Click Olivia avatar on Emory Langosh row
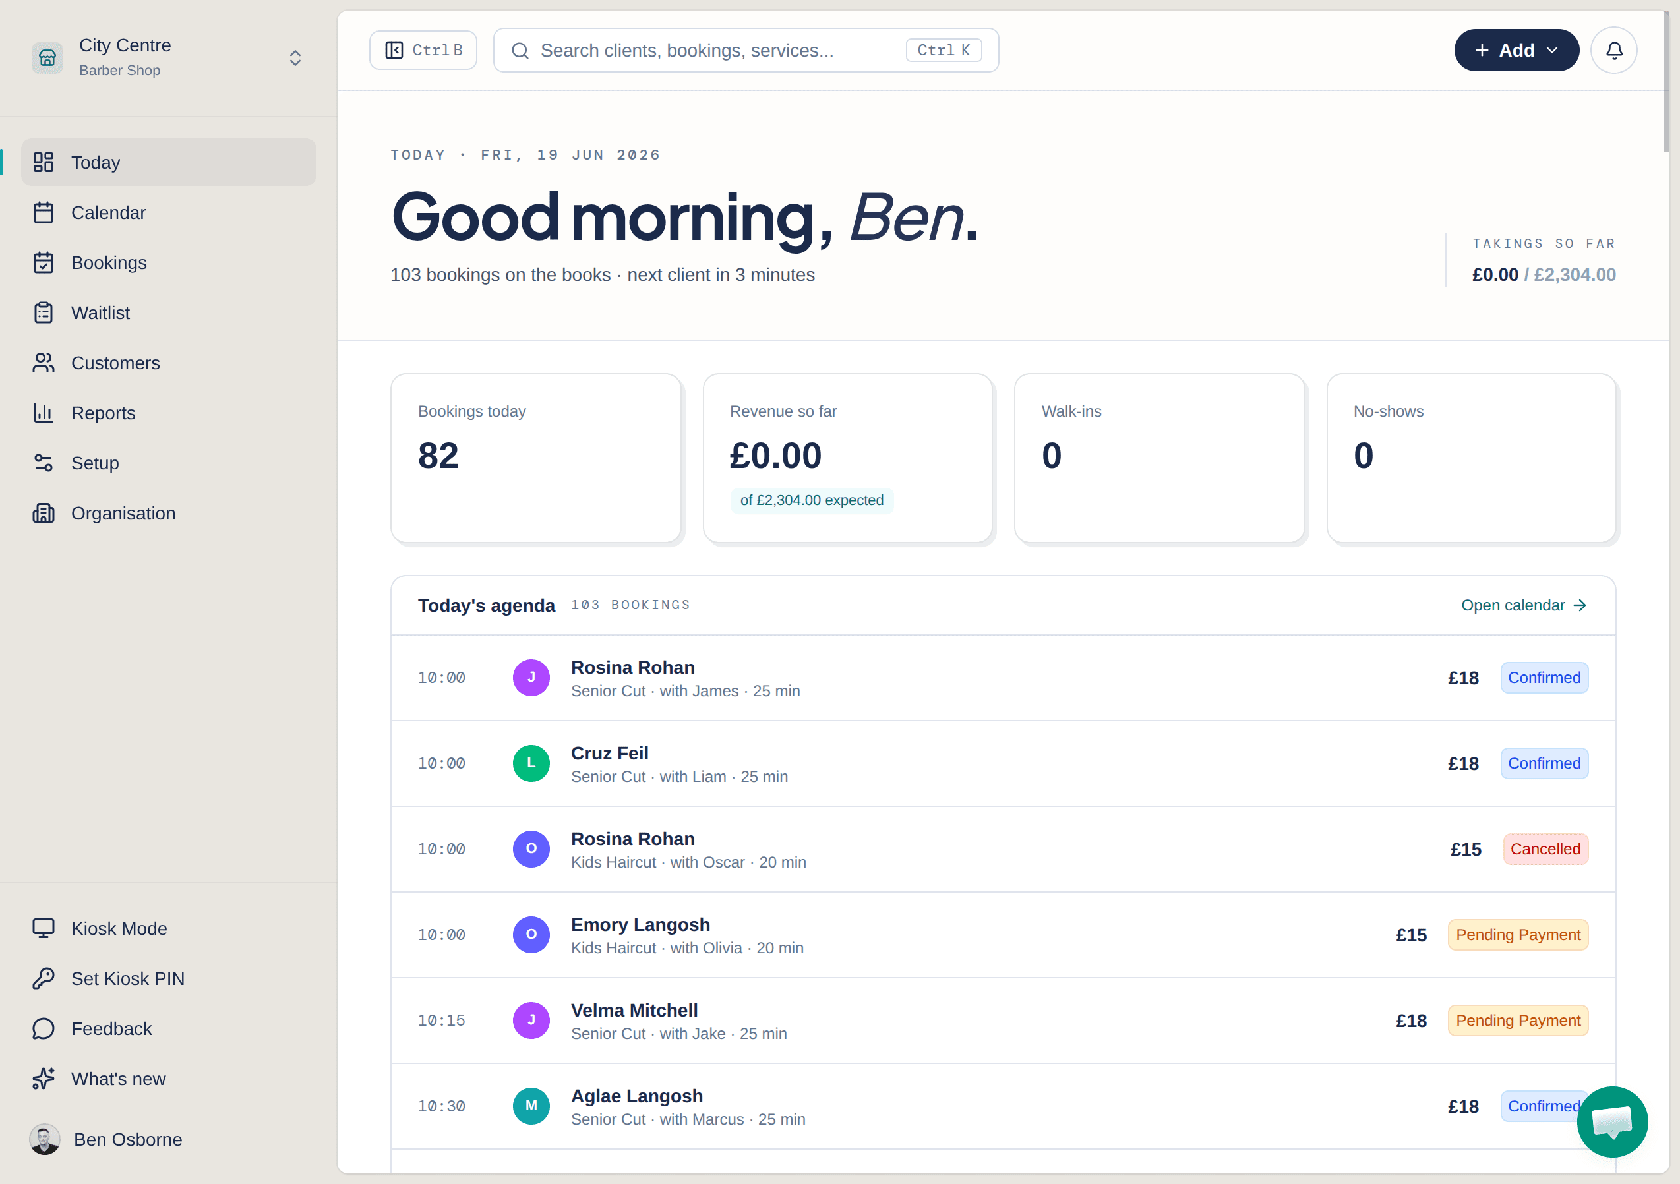This screenshot has height=1184, width=1680. click(x=531, y=934)
